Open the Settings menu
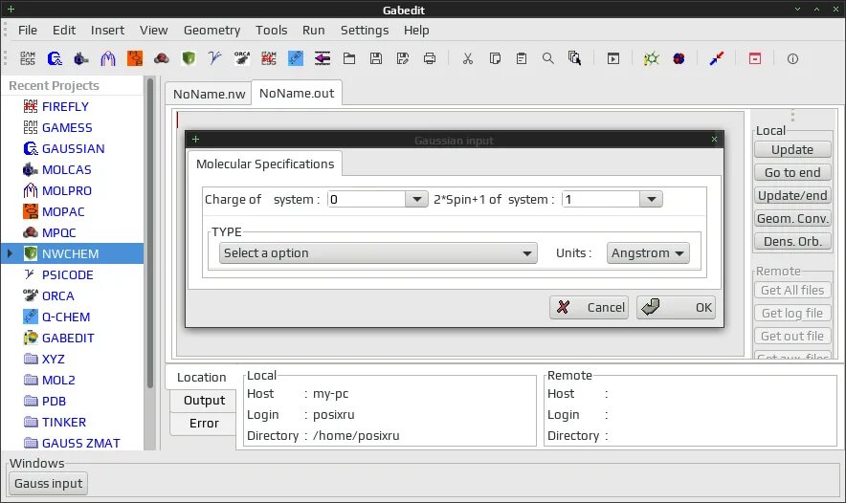This screenshot has height=503, width=846. point(365,31)
